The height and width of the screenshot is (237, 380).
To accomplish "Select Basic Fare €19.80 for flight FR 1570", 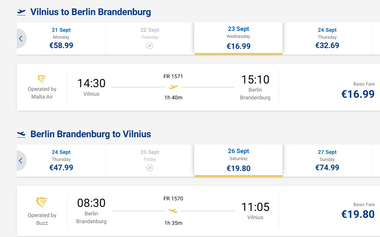I will (x=358, y=211).
